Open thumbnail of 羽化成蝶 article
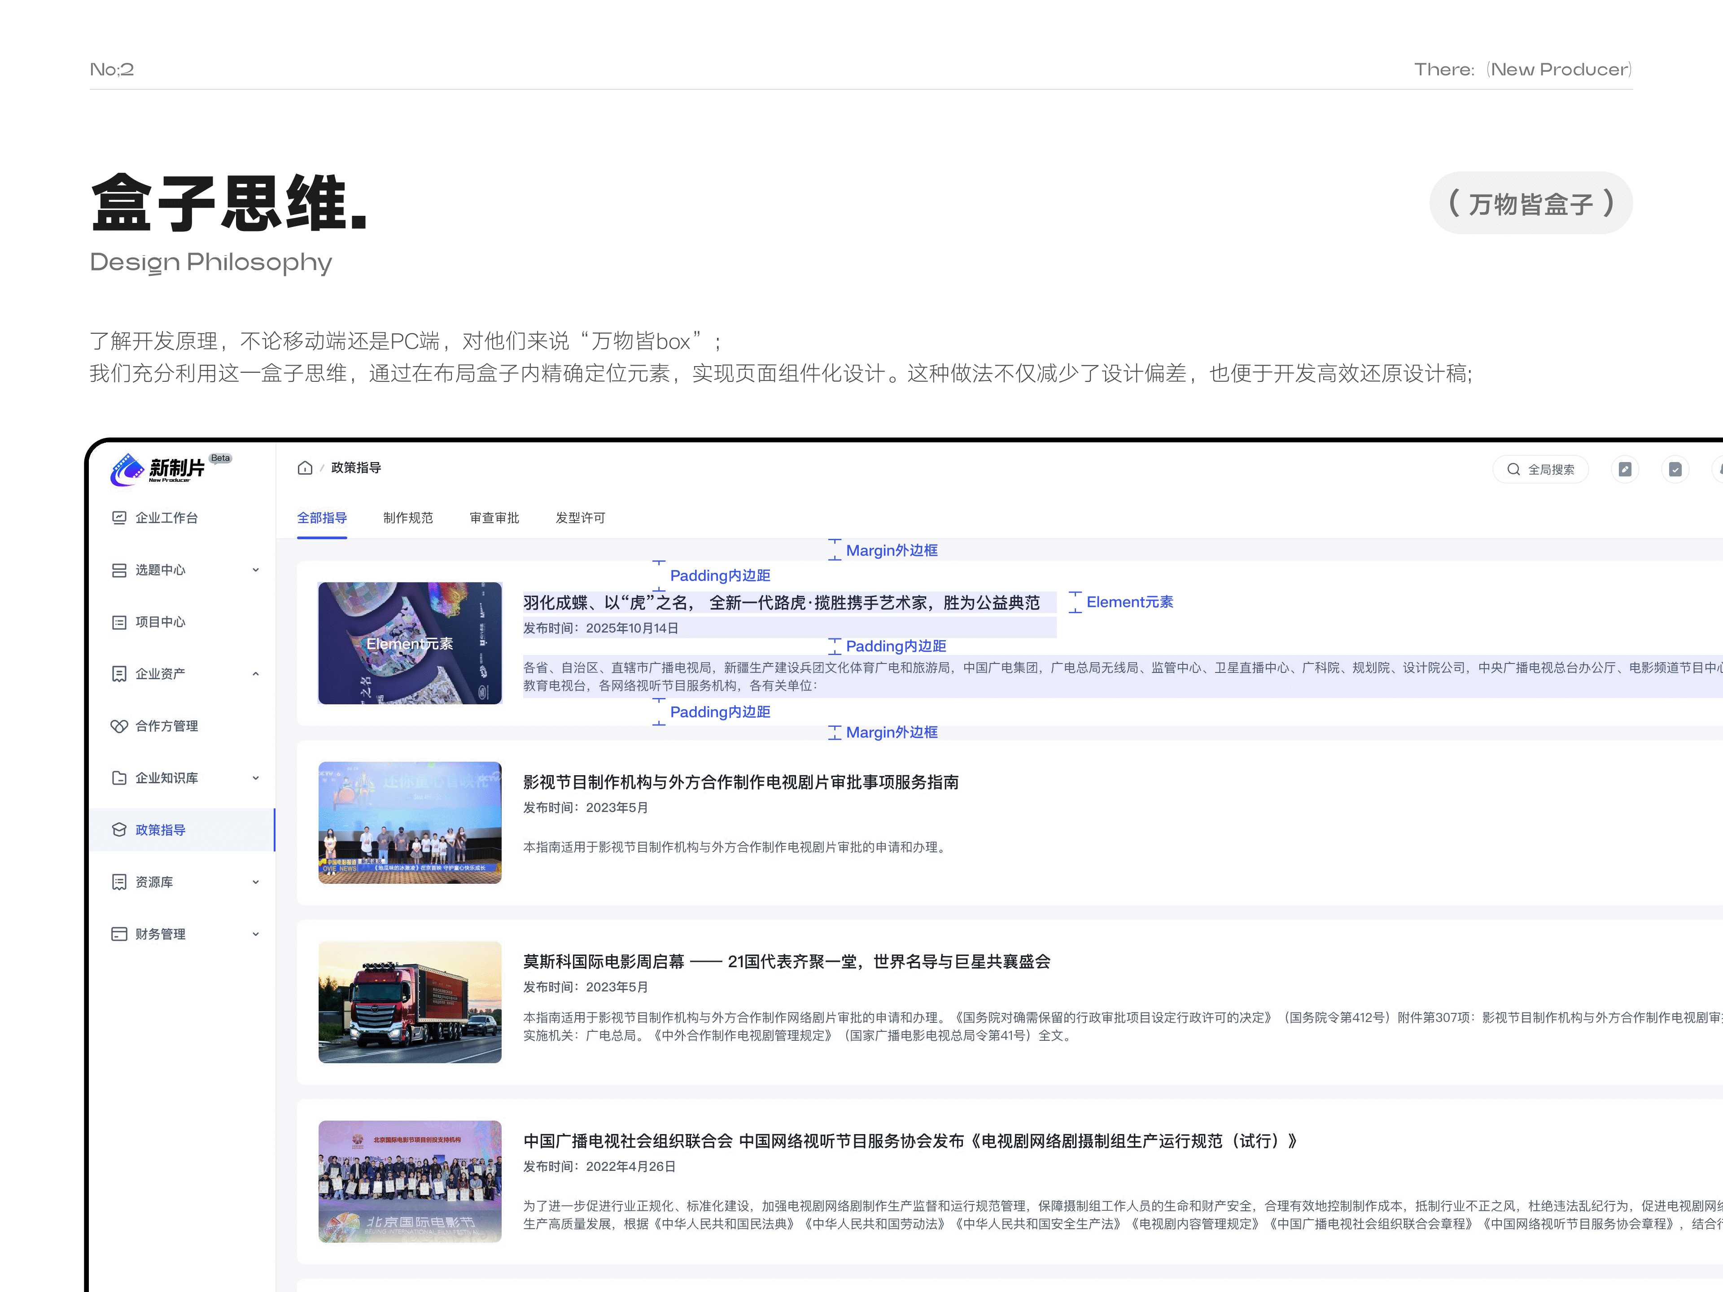This screenshot has height=1292, width=1723. pos(410,643)
